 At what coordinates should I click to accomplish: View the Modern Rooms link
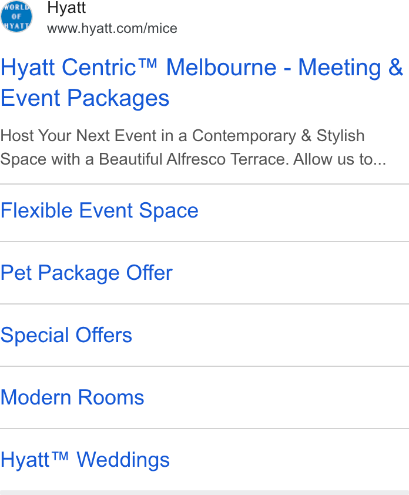(x=72, y=397)
